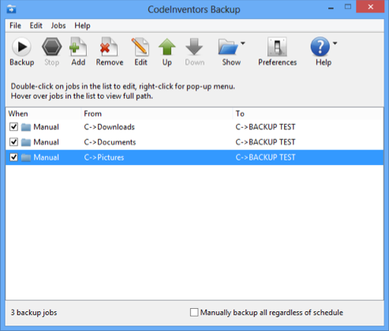The height and width of the screenshot is (331, 389).
Task: Enable Manually backup all regardless of schedule
Action: click(x=194, y=313)
